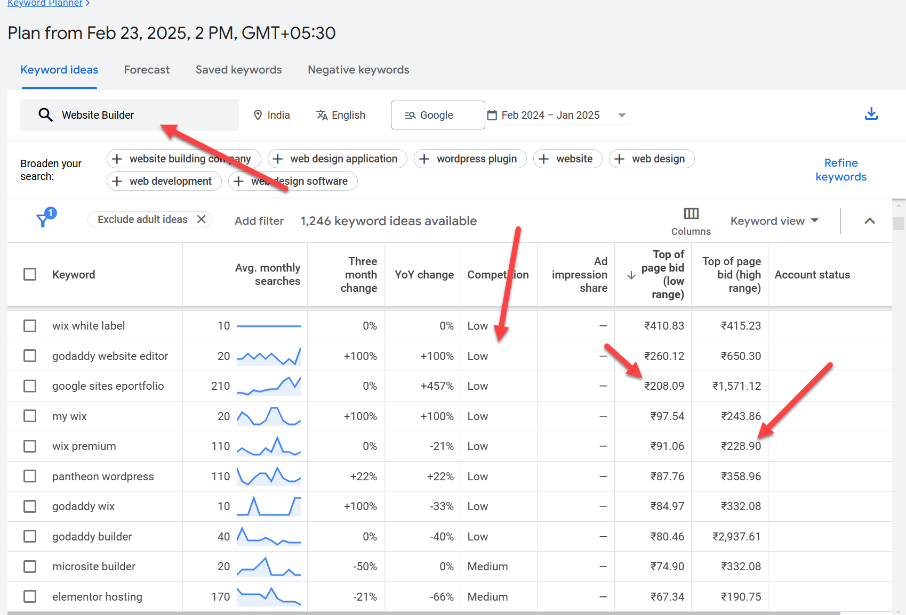
Task: Click the search magnifier icon
Action: [x=45, y=115]
